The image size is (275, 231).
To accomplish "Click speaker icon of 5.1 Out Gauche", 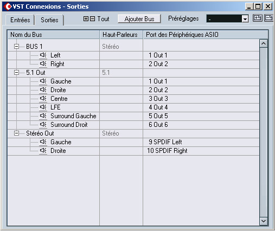I will 43,81.
